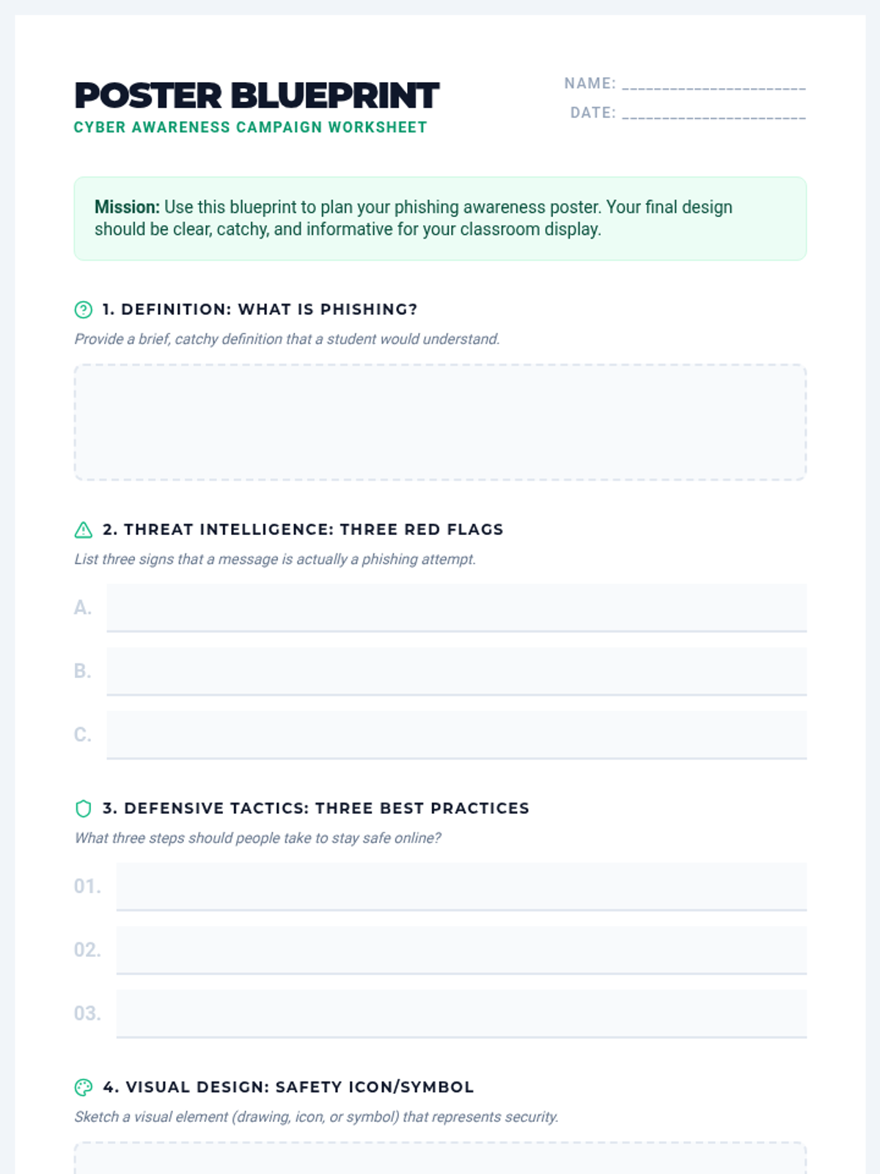Click Cyber Awareness Campaign Worksheet subtitle
880x1174 pixels.
coord(250,128)
